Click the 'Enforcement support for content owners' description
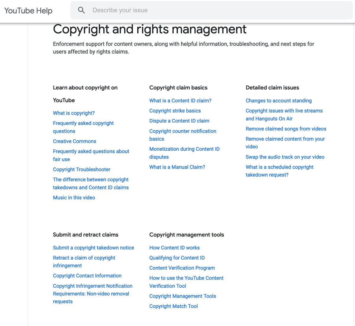This screenshot has height=326, width=355. point(183,48)
